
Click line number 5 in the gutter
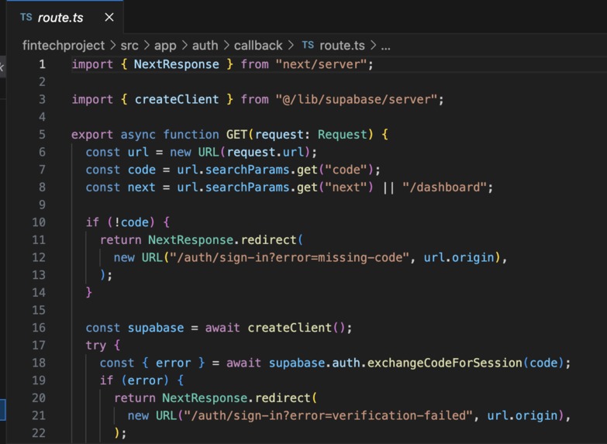[x=42, y=135]
